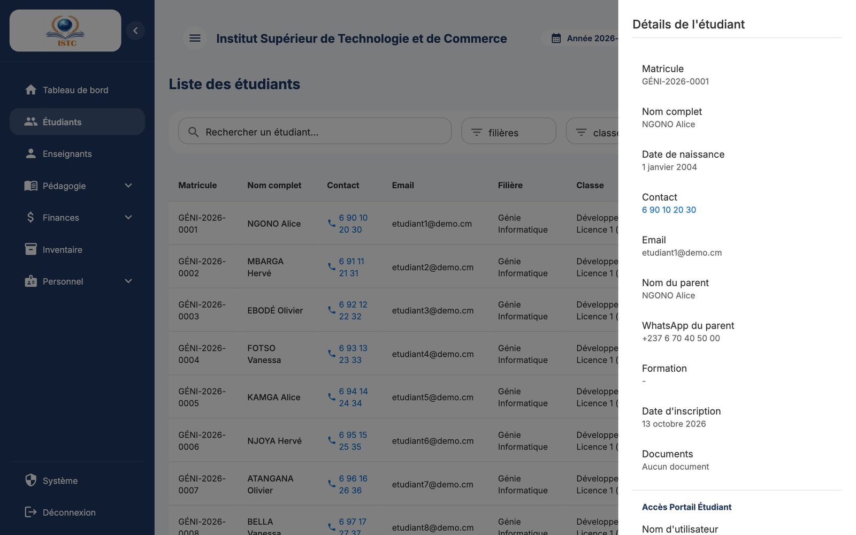
Task: Click the search magnifier icon
Action: click(194, 132)
